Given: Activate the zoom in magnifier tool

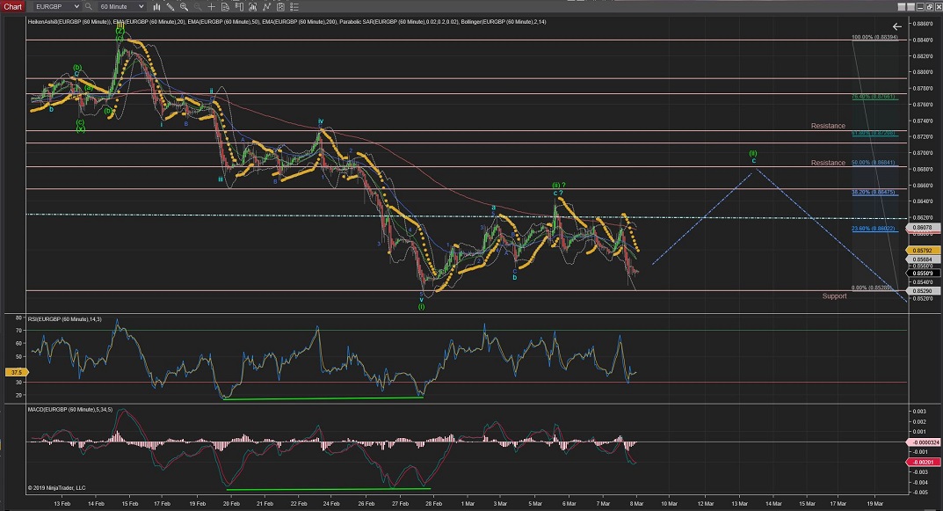Looking at the screenshot, I should pyautogui.click(x=184, y=7).
